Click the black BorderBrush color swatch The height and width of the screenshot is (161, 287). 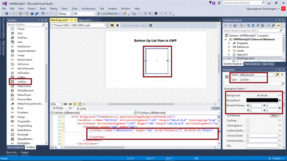[x=262, y=100]
